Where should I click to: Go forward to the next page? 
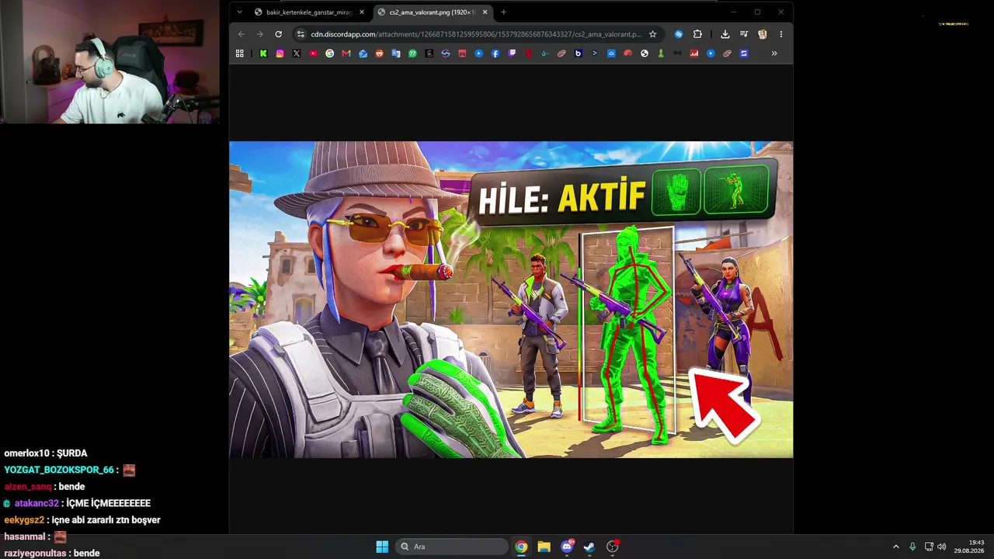tap(259, 34)
